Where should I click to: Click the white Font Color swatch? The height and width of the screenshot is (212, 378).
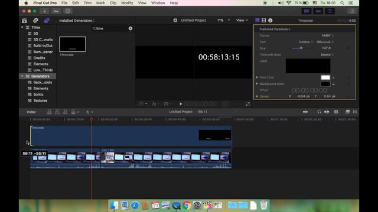coord(325,77)
